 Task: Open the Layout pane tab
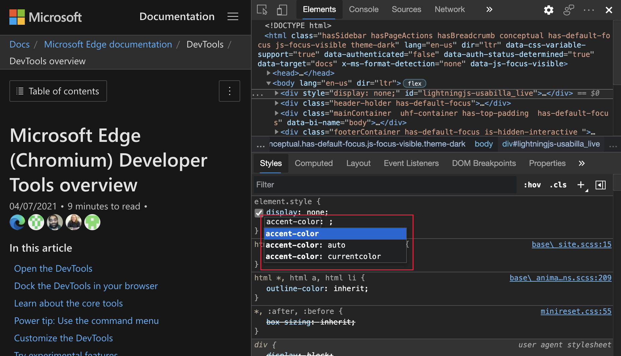pyautogui.click(x=358, y=163)
